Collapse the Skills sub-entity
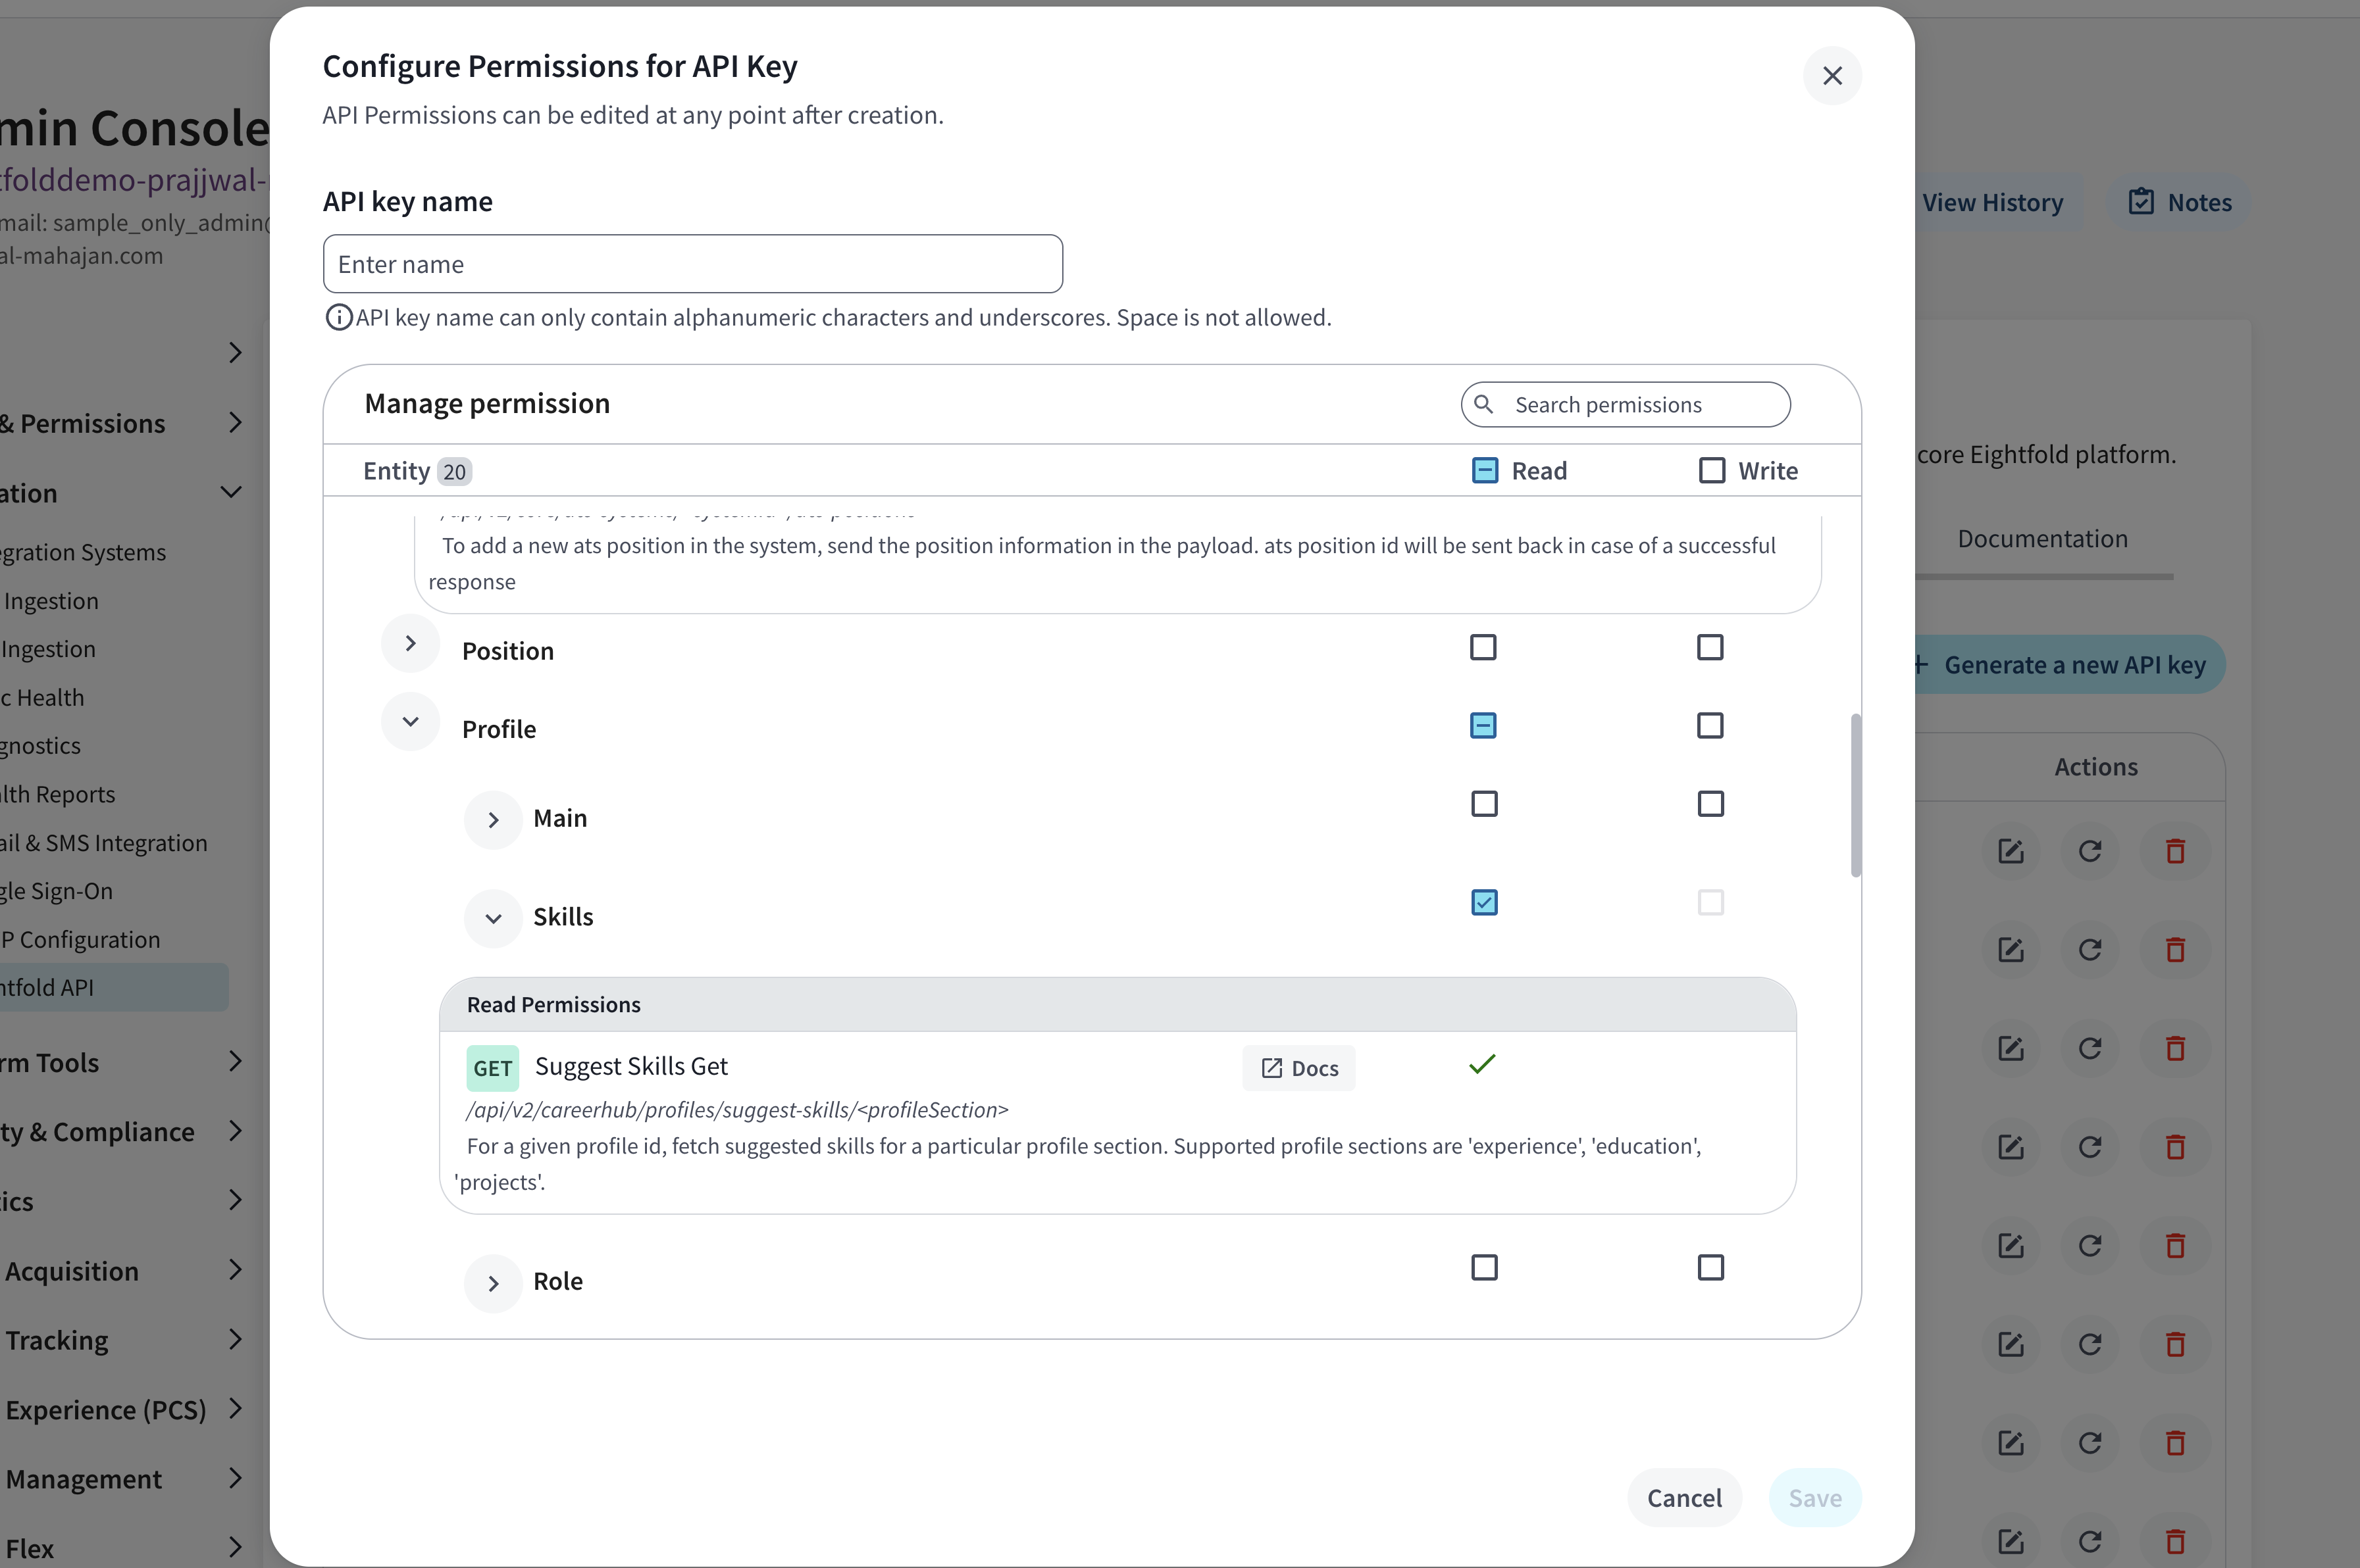Image resolution: width=2360 pixels, height=1568 pixels. tap(493, 918)
